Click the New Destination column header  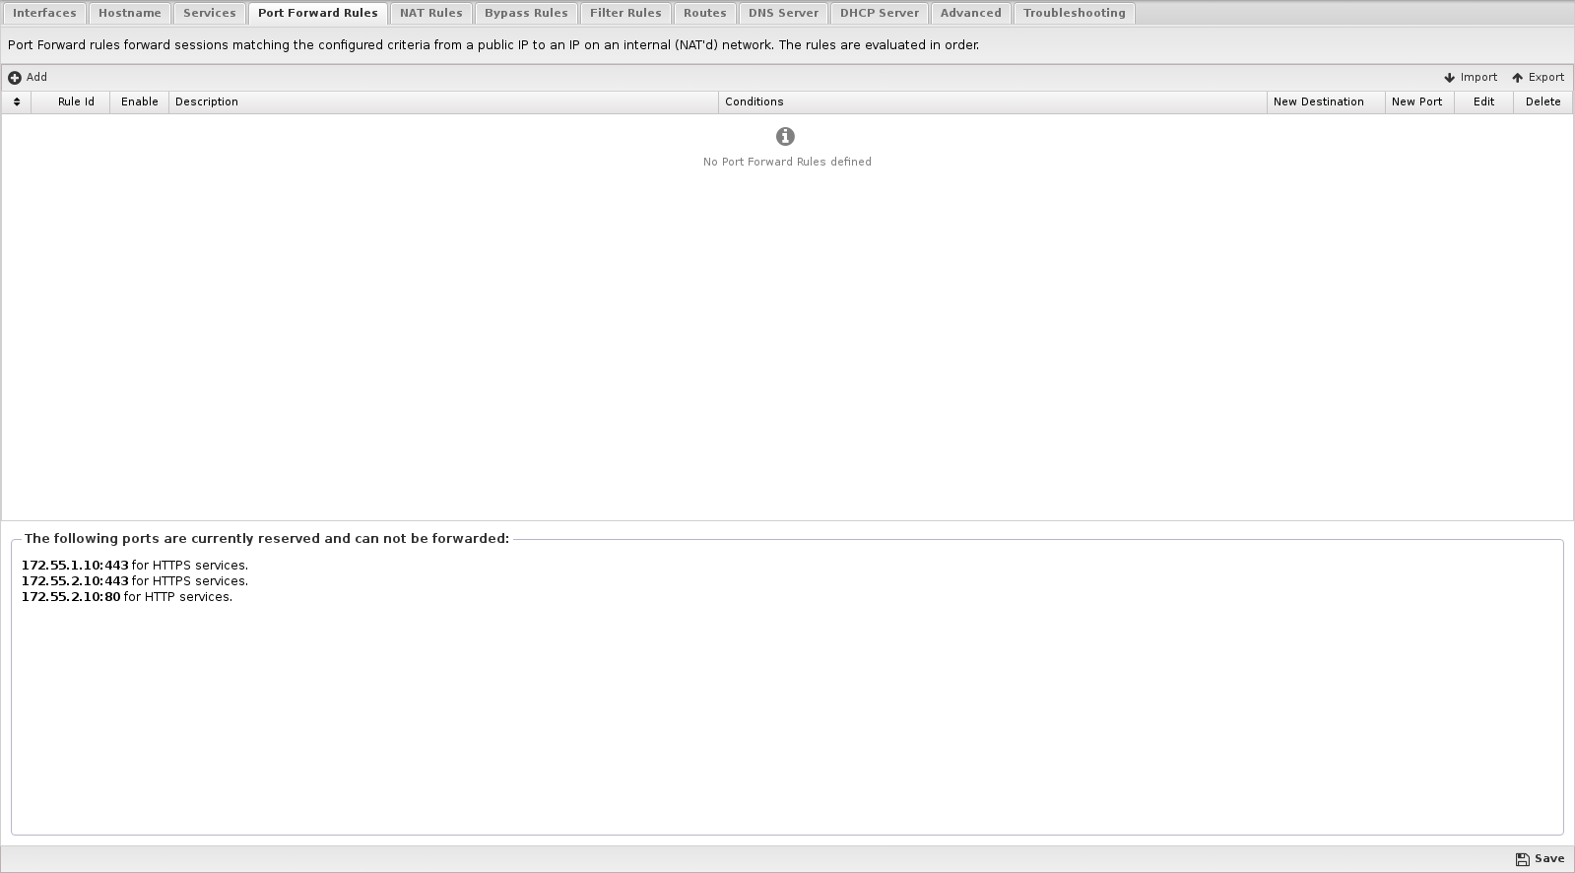(1327, 101)
